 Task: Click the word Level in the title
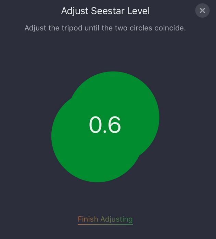tap(138, 11)
